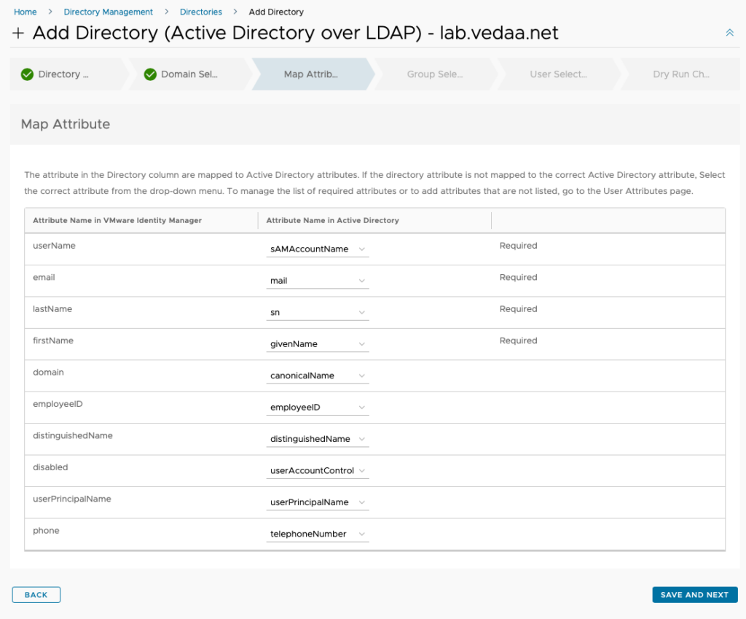Open the sAMAccountName dropdown for userName

tap(318, 249)
